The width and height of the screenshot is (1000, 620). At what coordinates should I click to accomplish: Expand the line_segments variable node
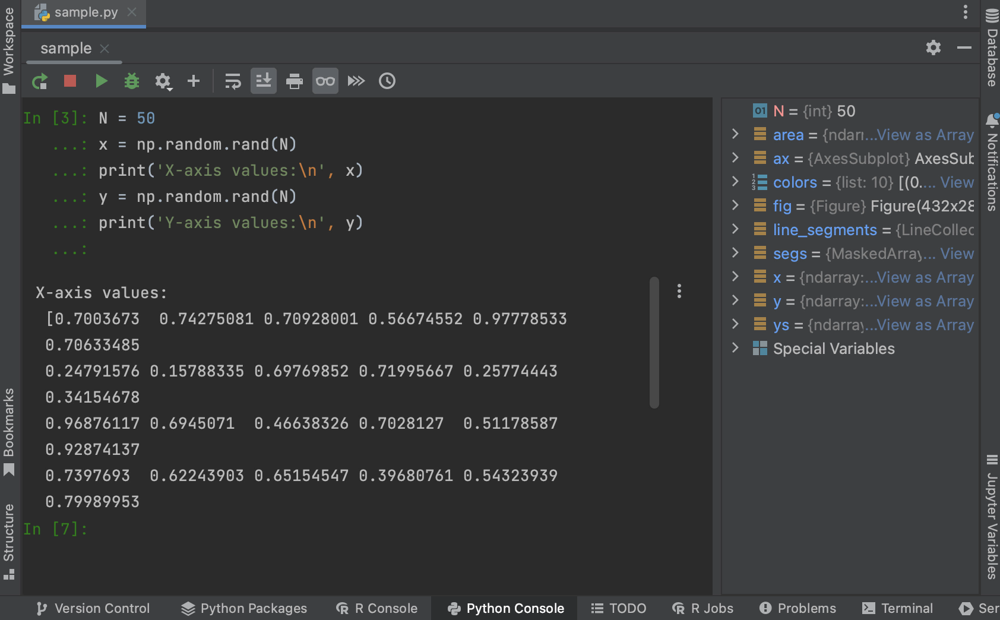tap(735, 229)
